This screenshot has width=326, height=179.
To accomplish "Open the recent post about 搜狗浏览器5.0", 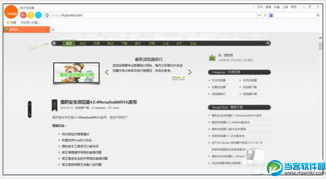I will [229, 129].
